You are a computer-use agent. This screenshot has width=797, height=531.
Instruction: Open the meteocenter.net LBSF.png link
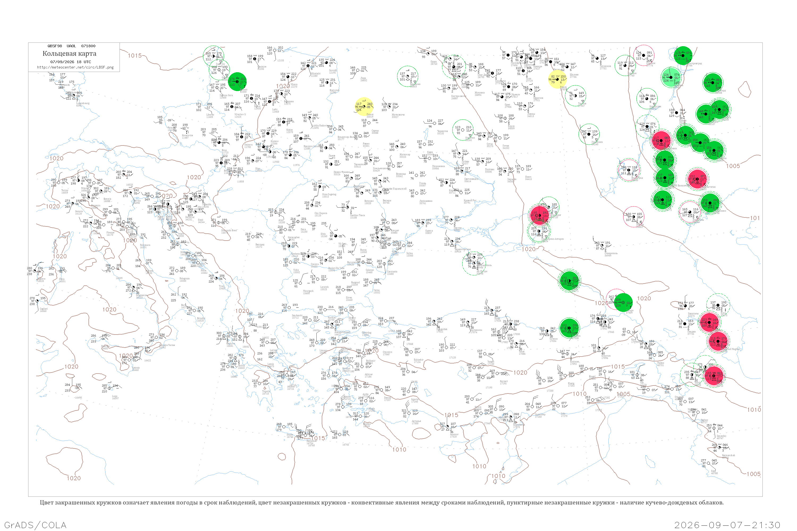[75, 67]
